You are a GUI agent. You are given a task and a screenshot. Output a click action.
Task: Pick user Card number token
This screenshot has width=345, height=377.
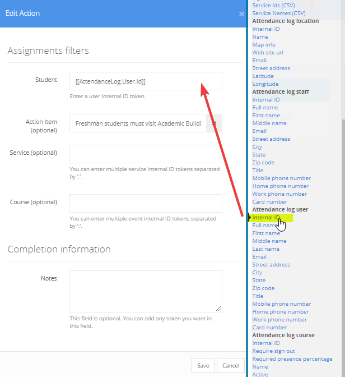tap(269, 328)
